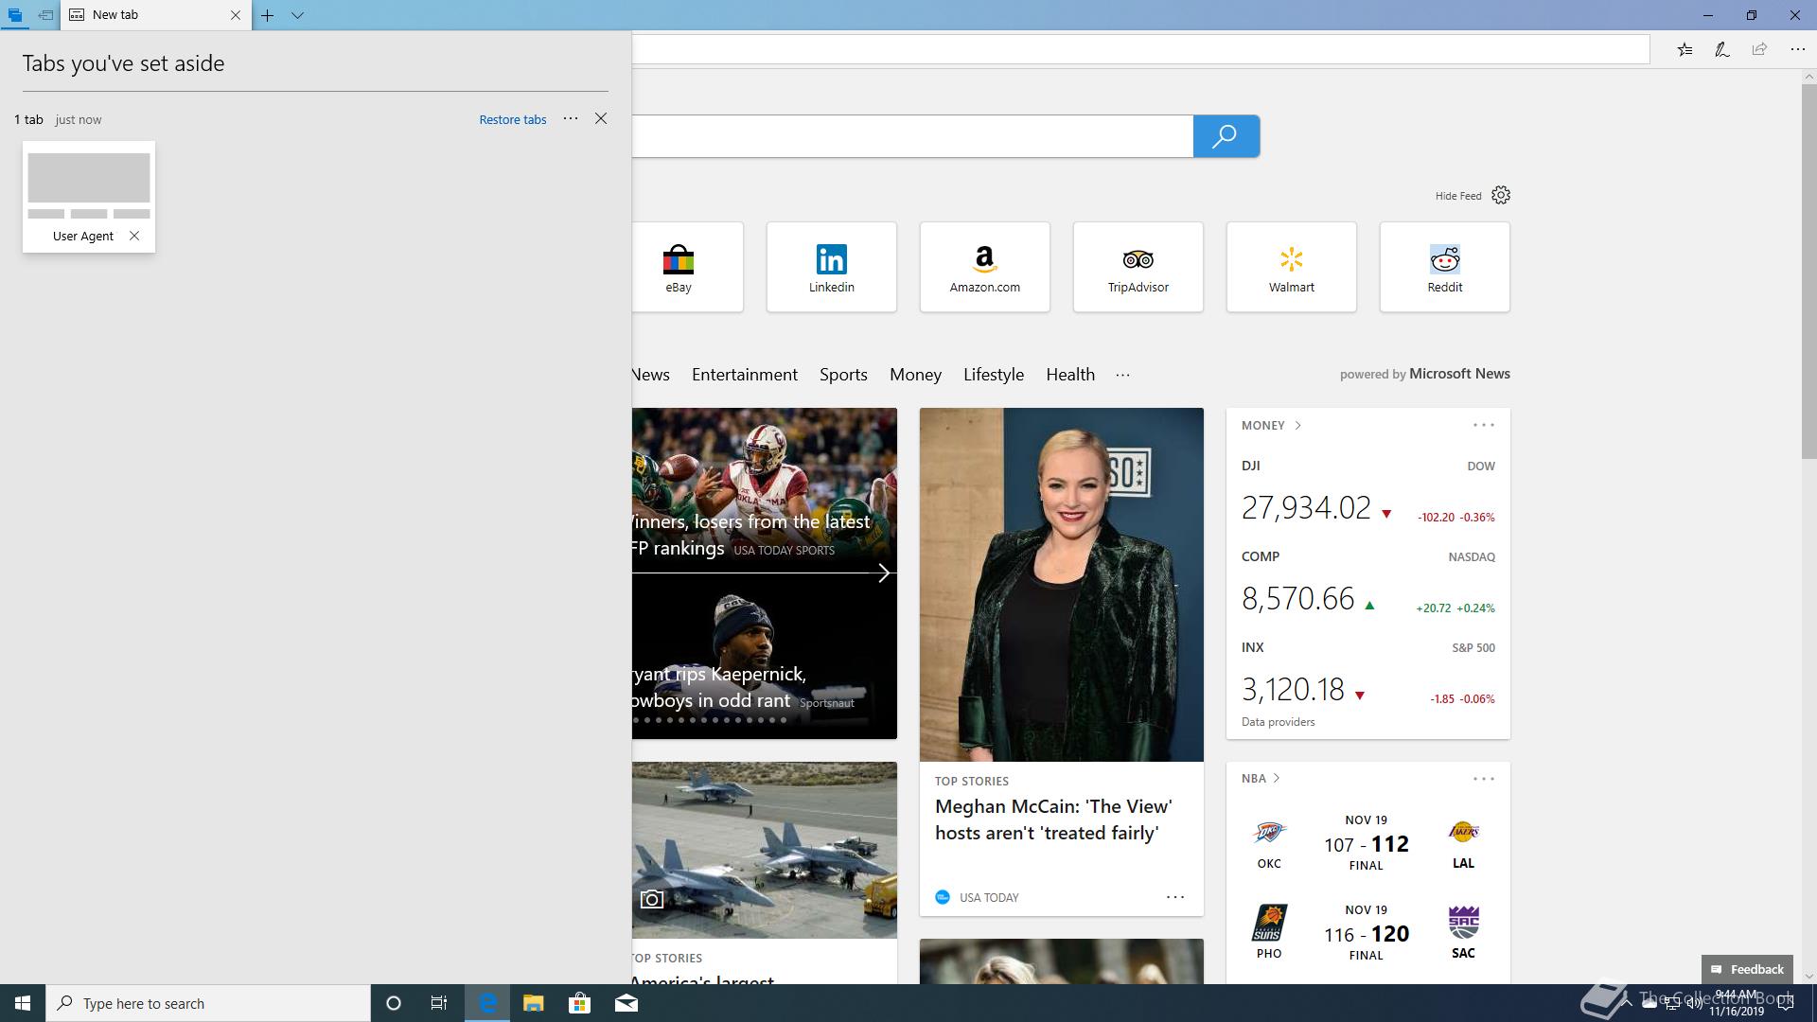Open Settings and more menu
This screenshot has width=1817, height=1022.
click(x=1797, y=49)
